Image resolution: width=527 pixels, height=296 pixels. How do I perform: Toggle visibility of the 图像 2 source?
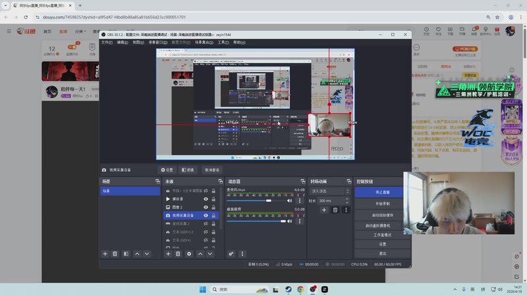tap(206, 207)
